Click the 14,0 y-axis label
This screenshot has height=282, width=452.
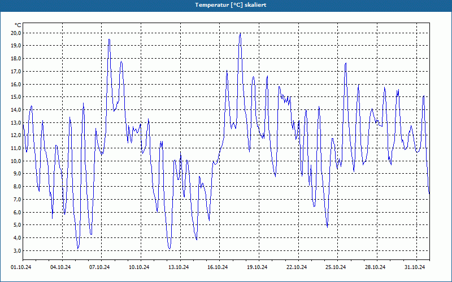point(16,110)
